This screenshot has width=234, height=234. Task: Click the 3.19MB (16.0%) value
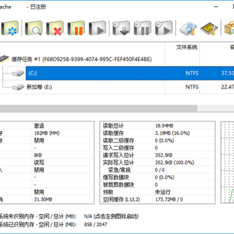172,133
